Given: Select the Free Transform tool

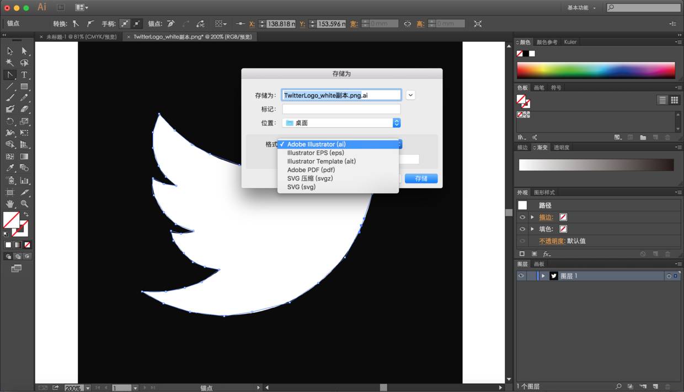Looking at the screenshot, I should coord(24,133).
